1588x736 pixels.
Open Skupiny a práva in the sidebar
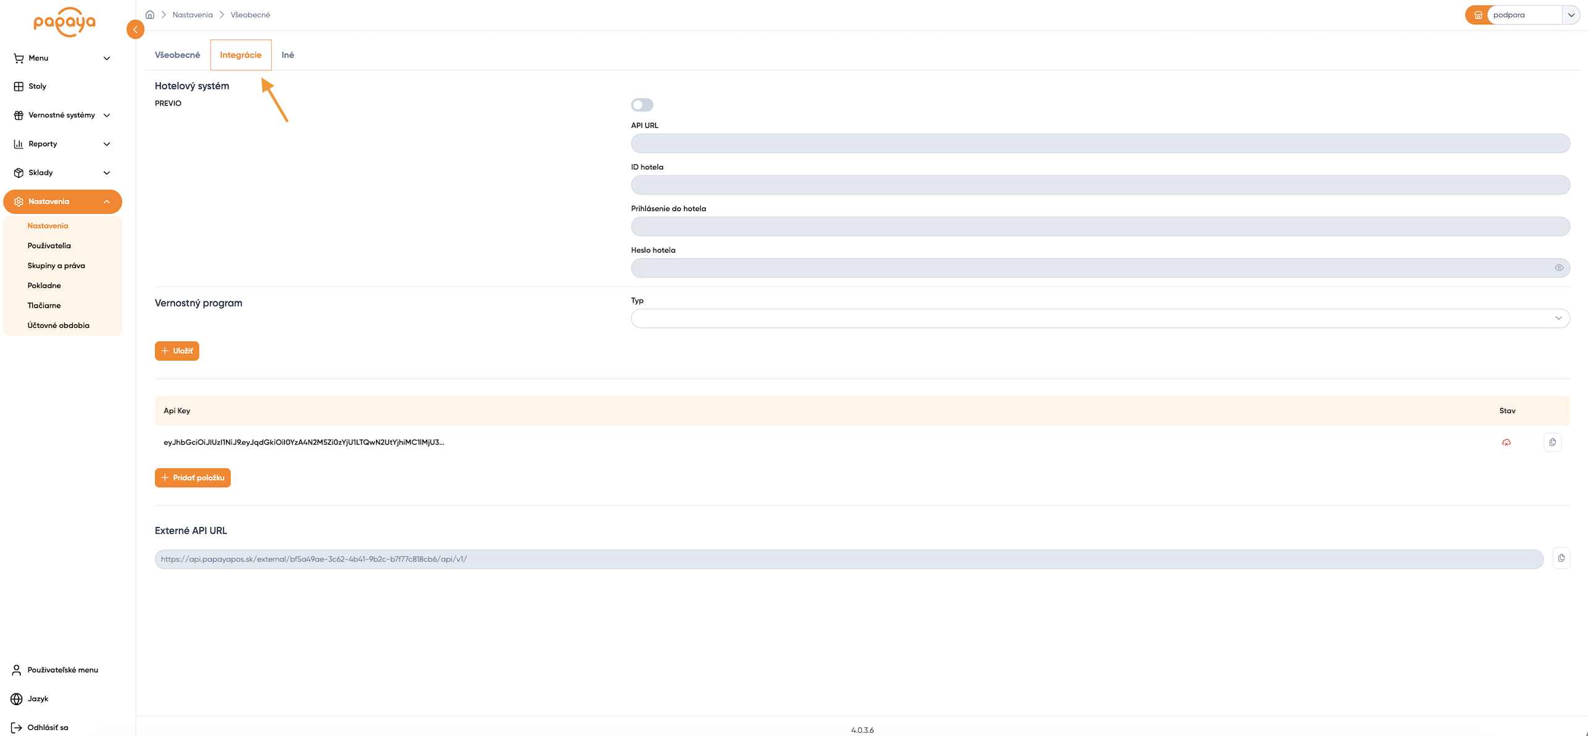[x=56, y=266]
